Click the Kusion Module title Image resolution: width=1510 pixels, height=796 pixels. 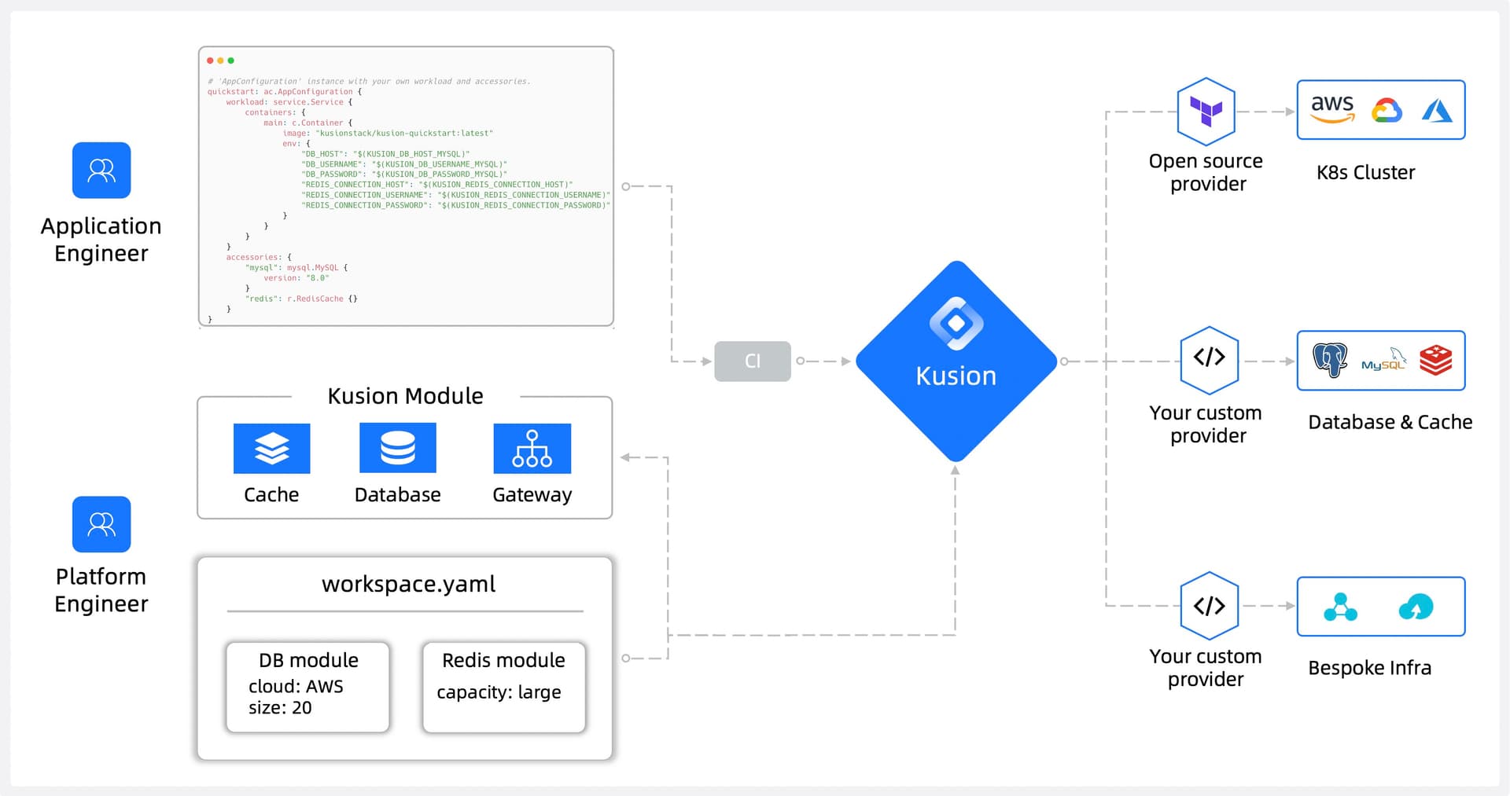click(405, 396)
